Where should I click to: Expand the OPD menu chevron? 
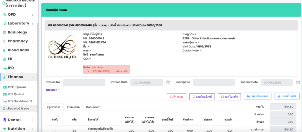(x=33, y=15)
